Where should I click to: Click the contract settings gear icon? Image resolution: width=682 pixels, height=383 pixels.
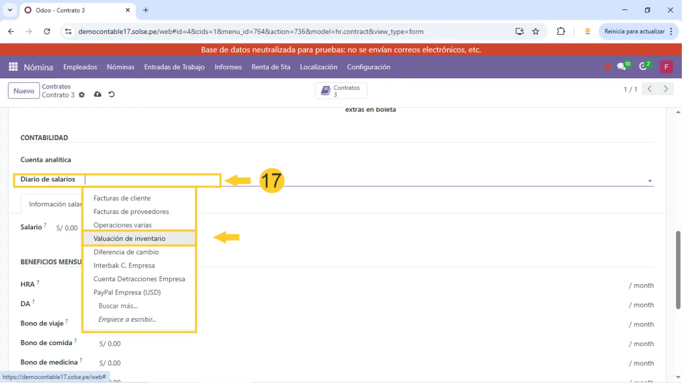82,95
